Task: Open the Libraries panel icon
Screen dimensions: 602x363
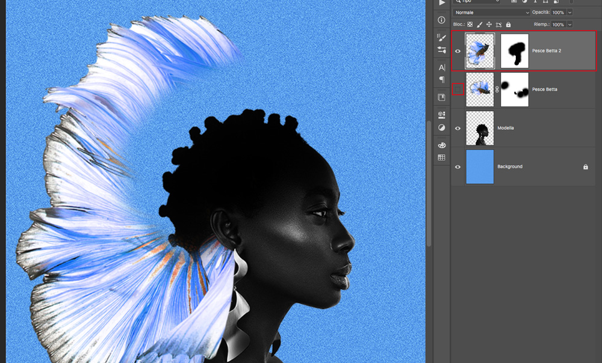Action: (x=442, y=97)
